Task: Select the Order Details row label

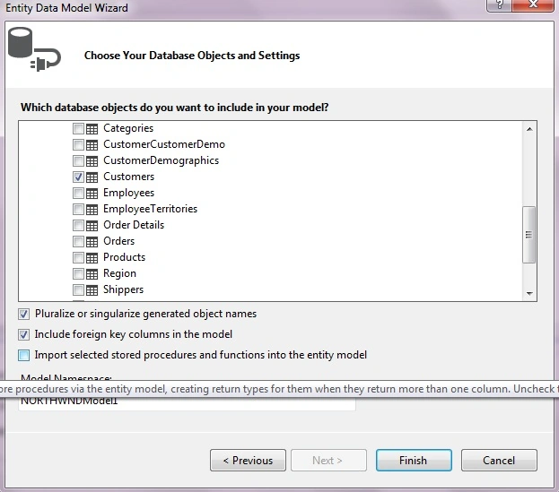Action: [x=134, y=225]
